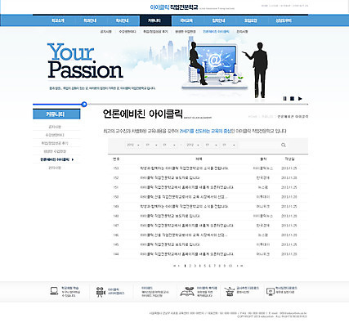Select 언론에비친 아이클릭 in the submenu bar
Screen dimensions: 349x327
coord(216,32)
